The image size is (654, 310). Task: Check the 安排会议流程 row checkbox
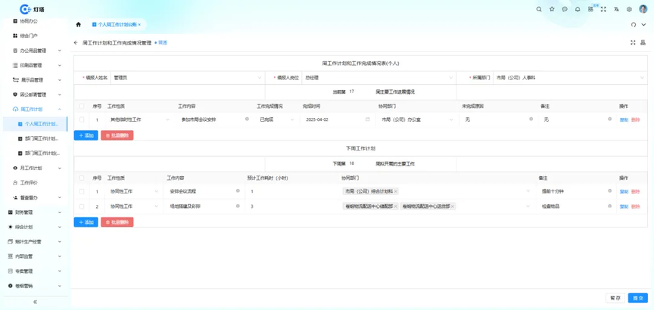82,191
